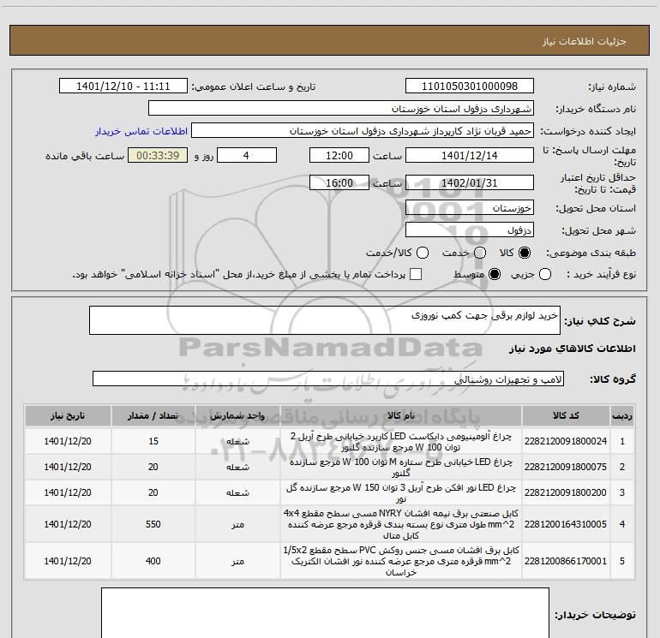Click product code 2281200164310005
The height and width of the screenshot is (638, 660).
coord(566,524)
